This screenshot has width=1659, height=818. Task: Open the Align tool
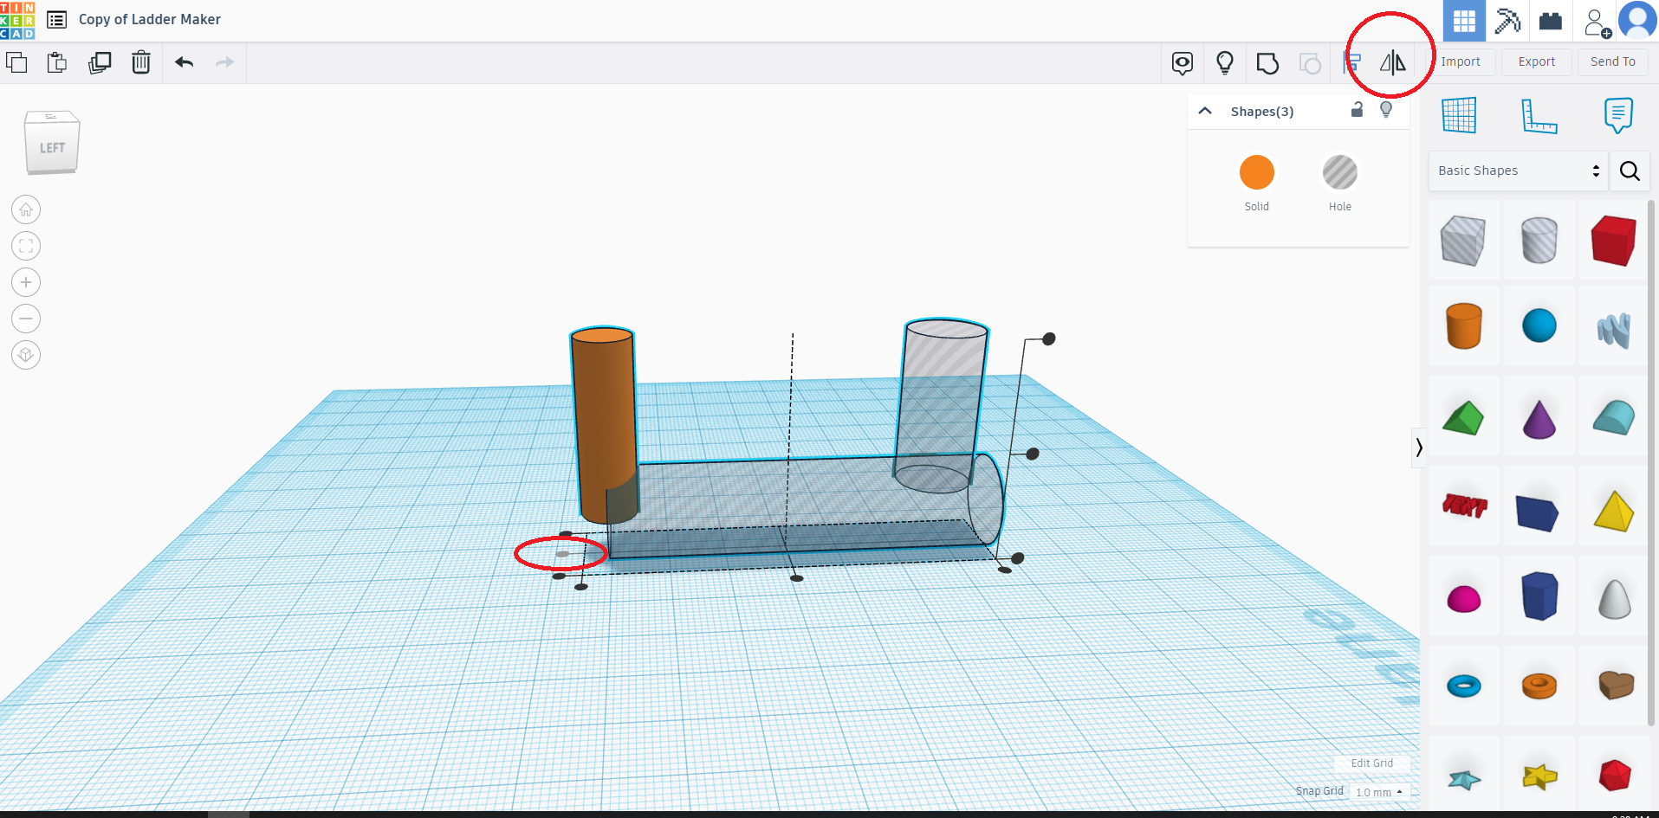1351,62
